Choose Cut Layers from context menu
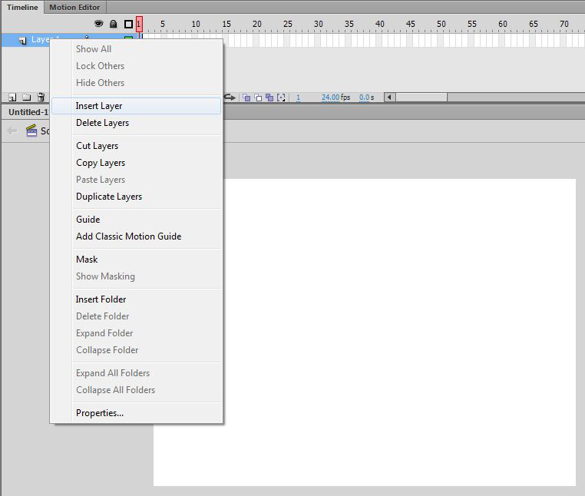Viewport: 585px width, 496px height. pyautogui.click(x=136, y=146)
